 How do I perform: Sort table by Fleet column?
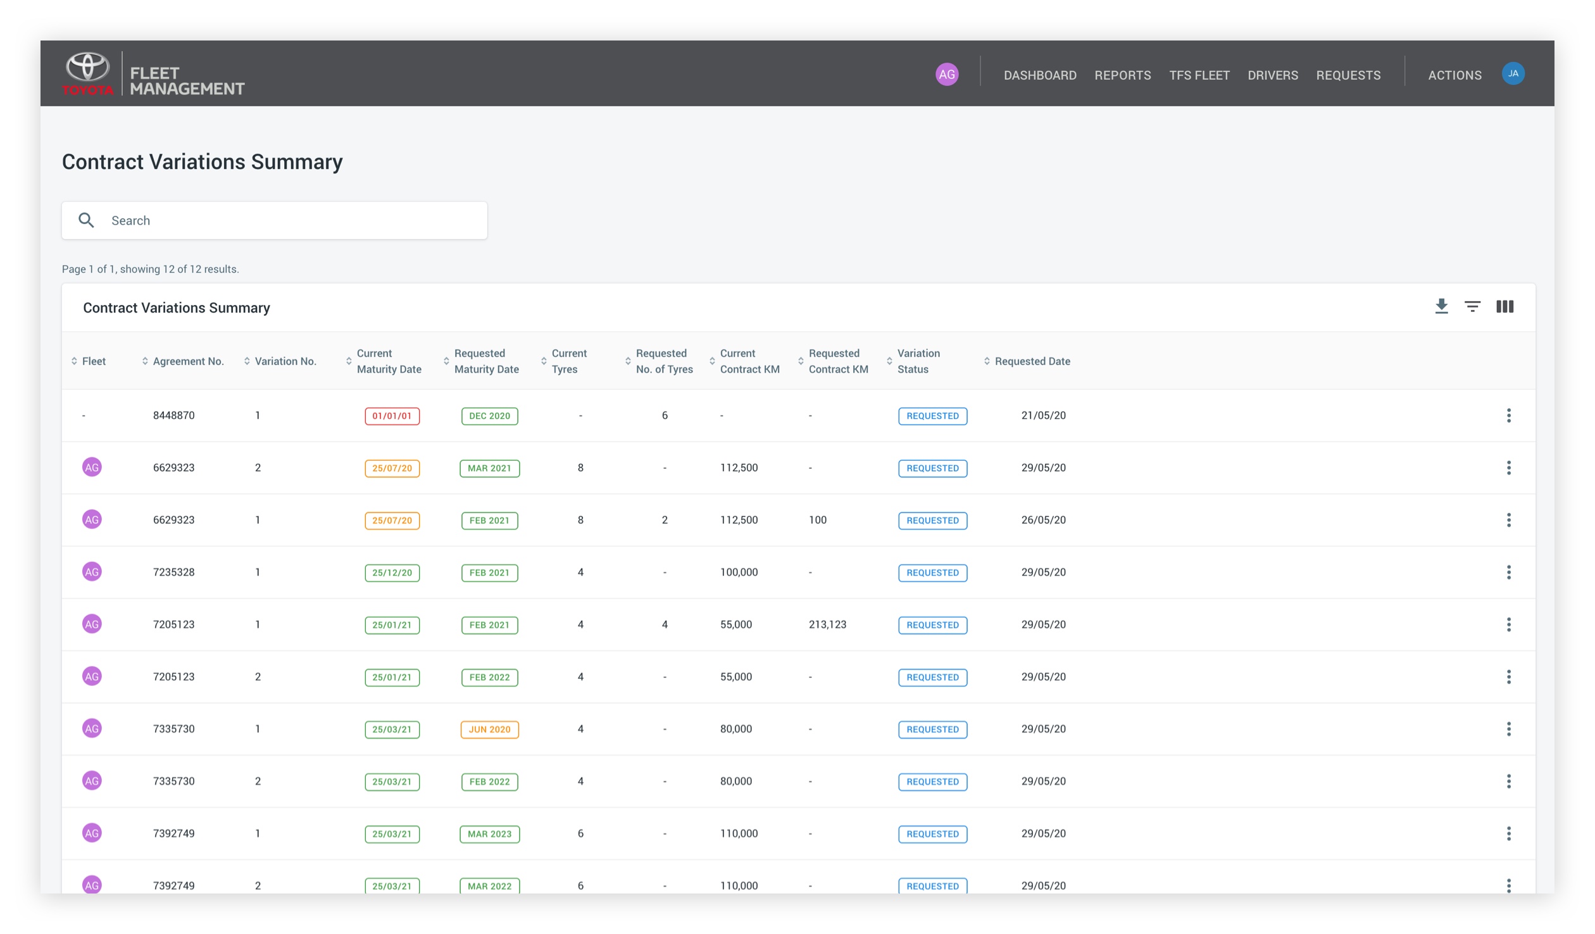tap(89, 361)
